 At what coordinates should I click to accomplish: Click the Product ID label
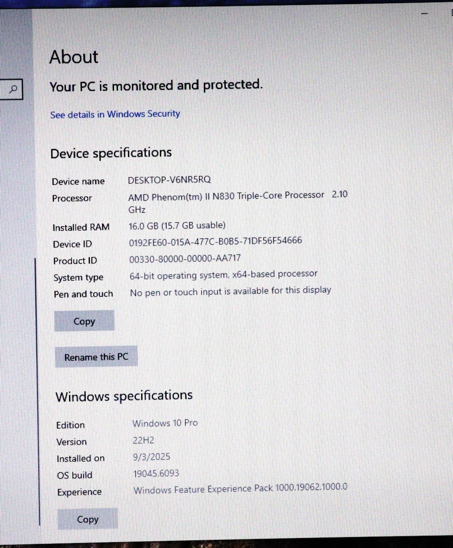[x=75, y=261]
